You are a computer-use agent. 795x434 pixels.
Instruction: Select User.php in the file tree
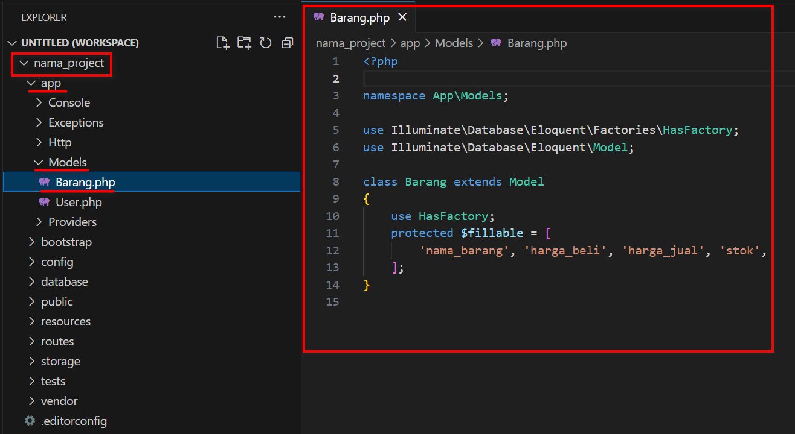151,202
